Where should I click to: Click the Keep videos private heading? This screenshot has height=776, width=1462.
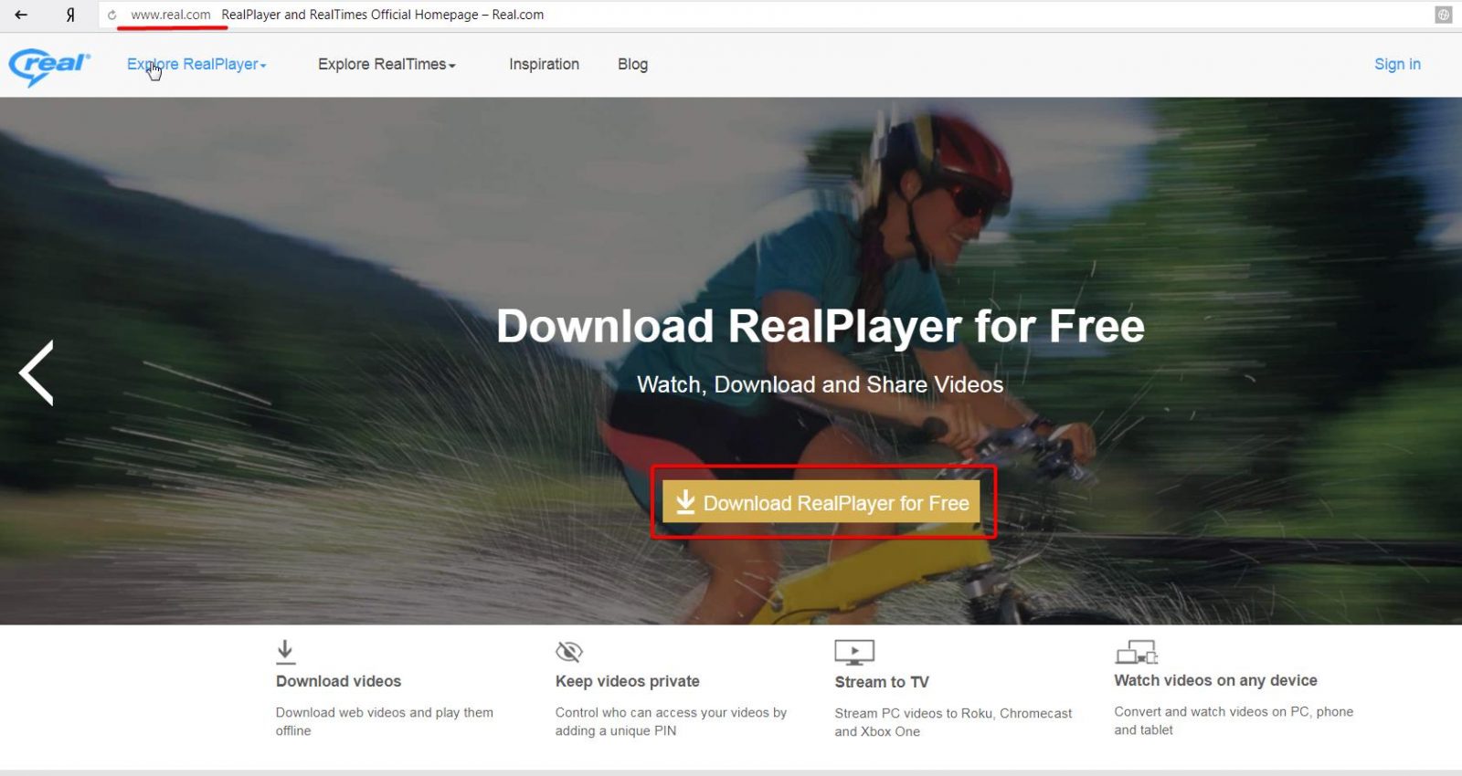click(x=627, y=681)
